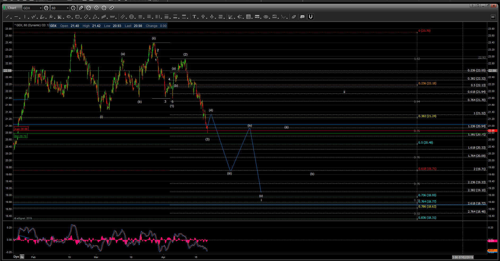This screenshot has width=500, height=261.
Task: Open the symbol settings gear dropdown
Action: point(46,8)
